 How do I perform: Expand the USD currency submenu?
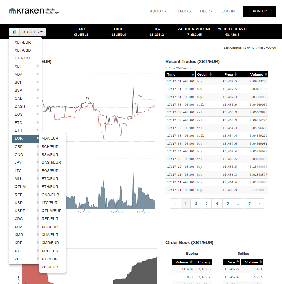coord(25,203)
